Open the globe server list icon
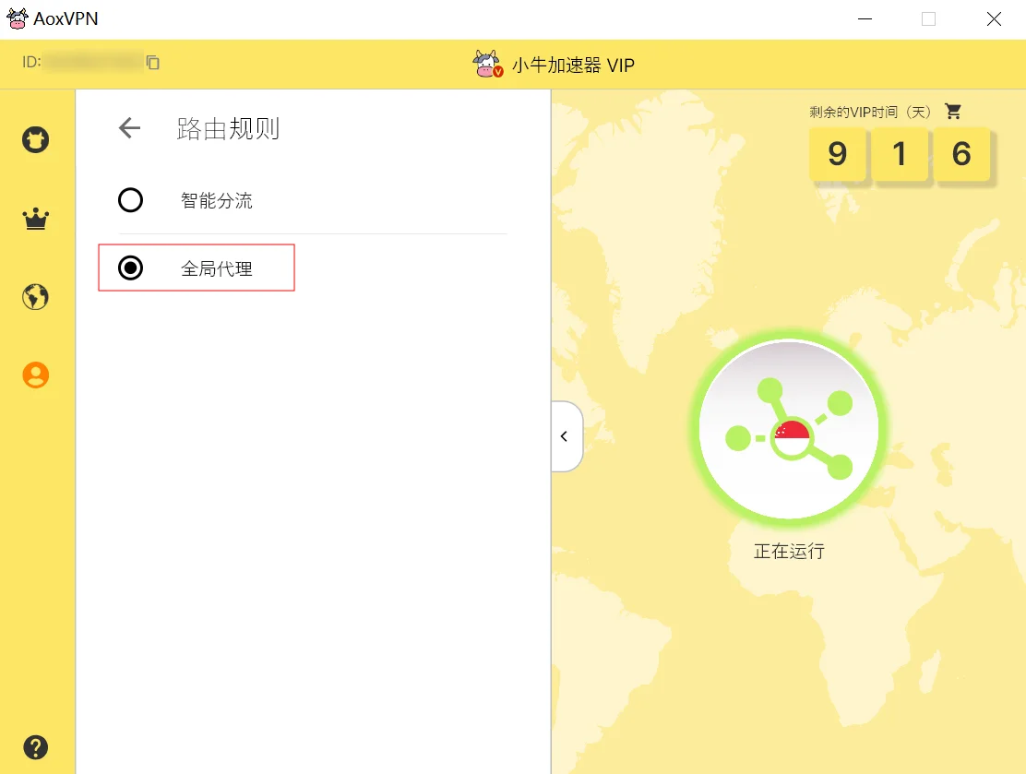This screenshot has height=774, width=1026. [36, 297]
